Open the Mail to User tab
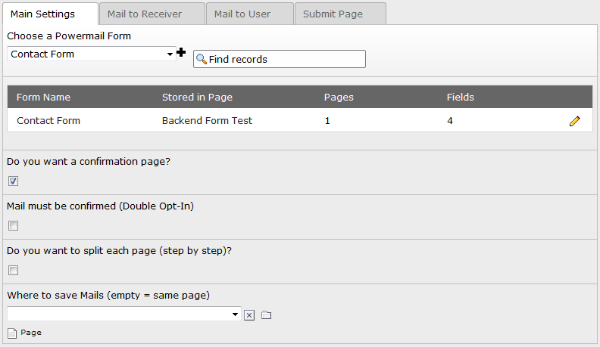This screenshot has height=347, width=600. coord(242,14)
